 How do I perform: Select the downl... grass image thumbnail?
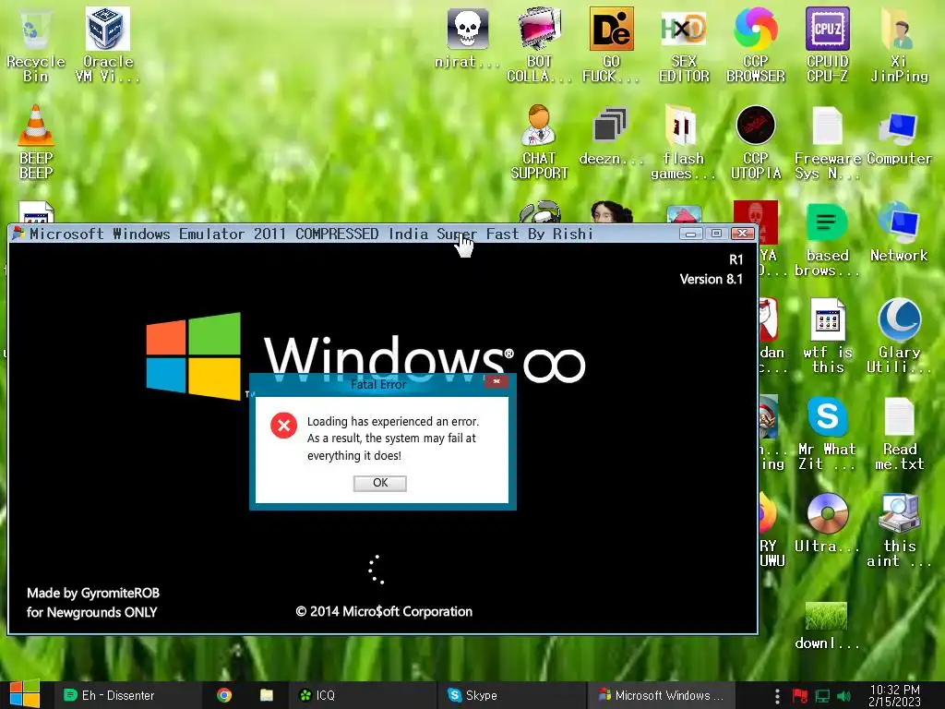pos(826,616)
